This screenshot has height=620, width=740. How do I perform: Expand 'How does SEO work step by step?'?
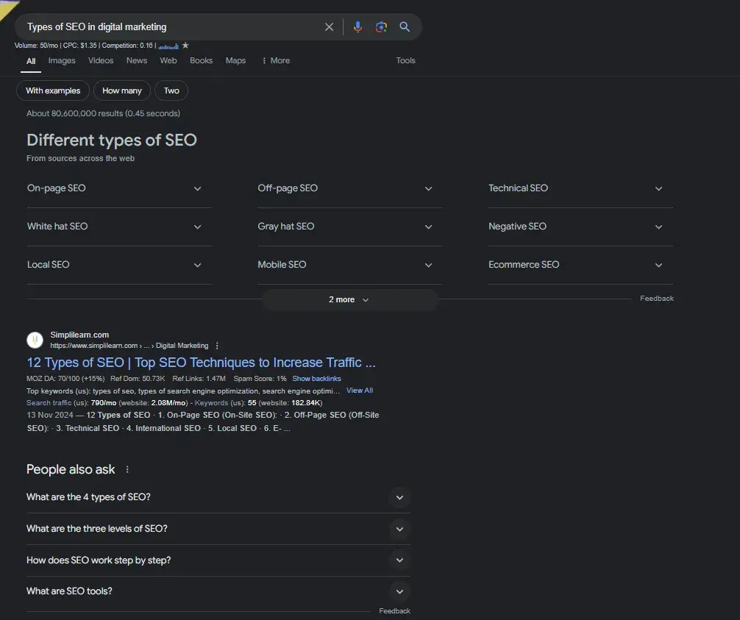click(218, 560)
